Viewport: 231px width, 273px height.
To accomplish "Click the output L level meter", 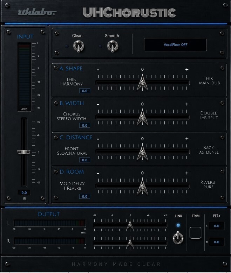I will point(49,223).
